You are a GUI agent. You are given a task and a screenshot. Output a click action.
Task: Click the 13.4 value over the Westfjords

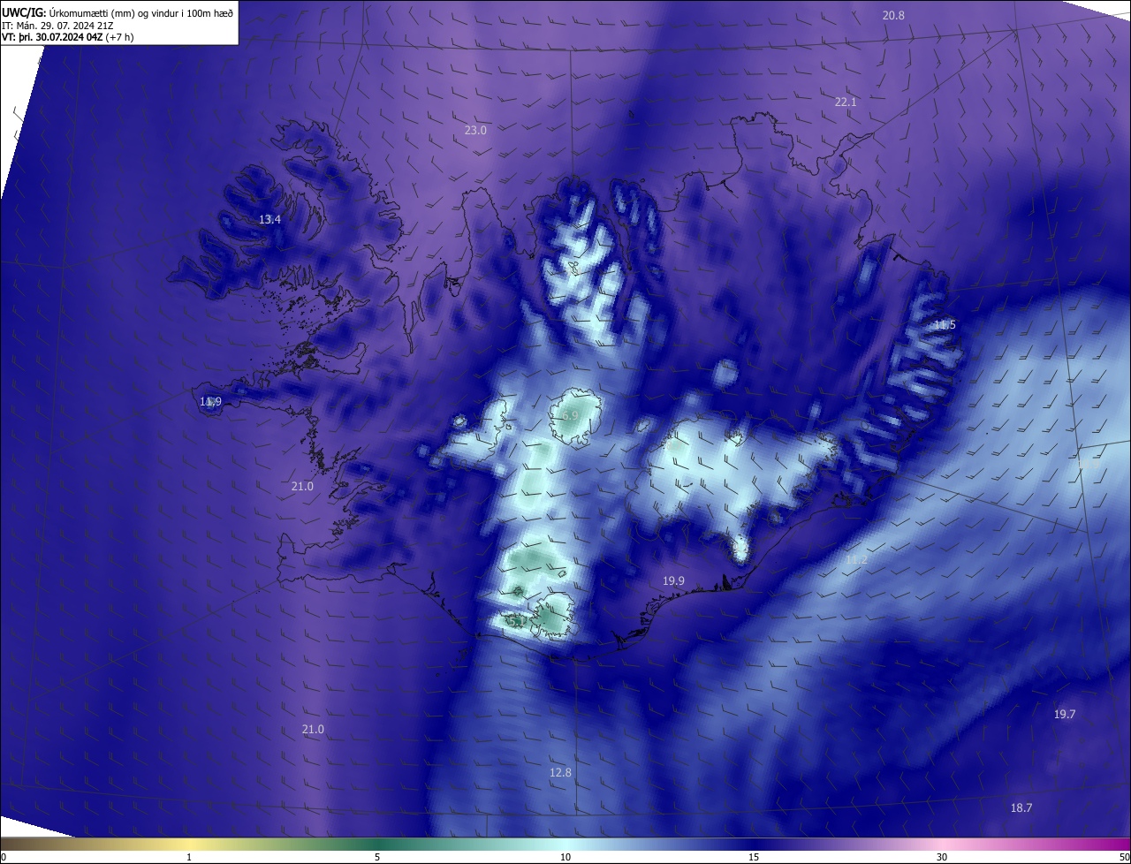(x=269, y=220)
